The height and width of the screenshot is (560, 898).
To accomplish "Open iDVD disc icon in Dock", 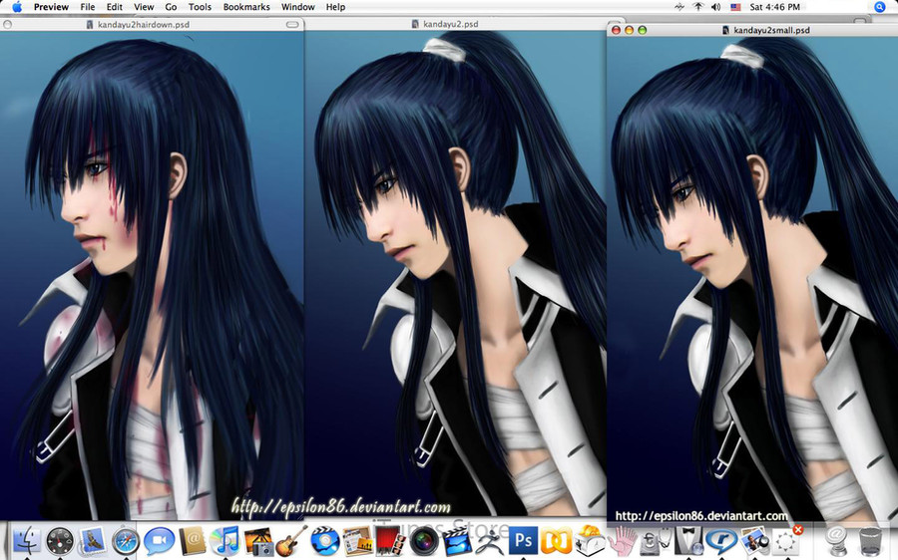I will 325,540.
